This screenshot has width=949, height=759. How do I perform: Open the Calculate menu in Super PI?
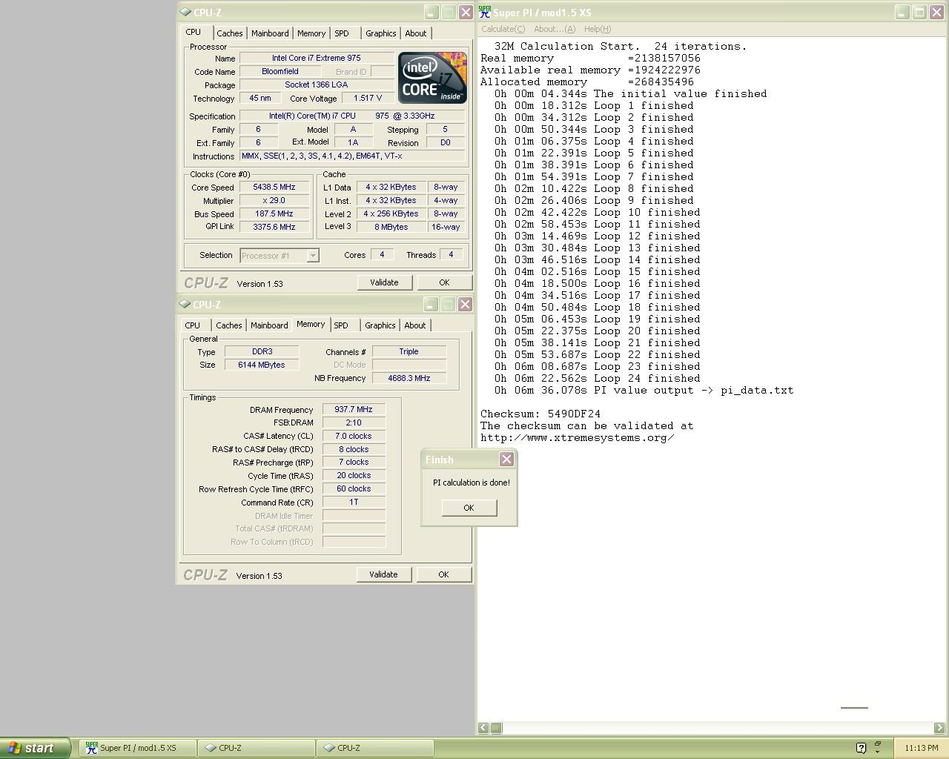pos(503,29)
